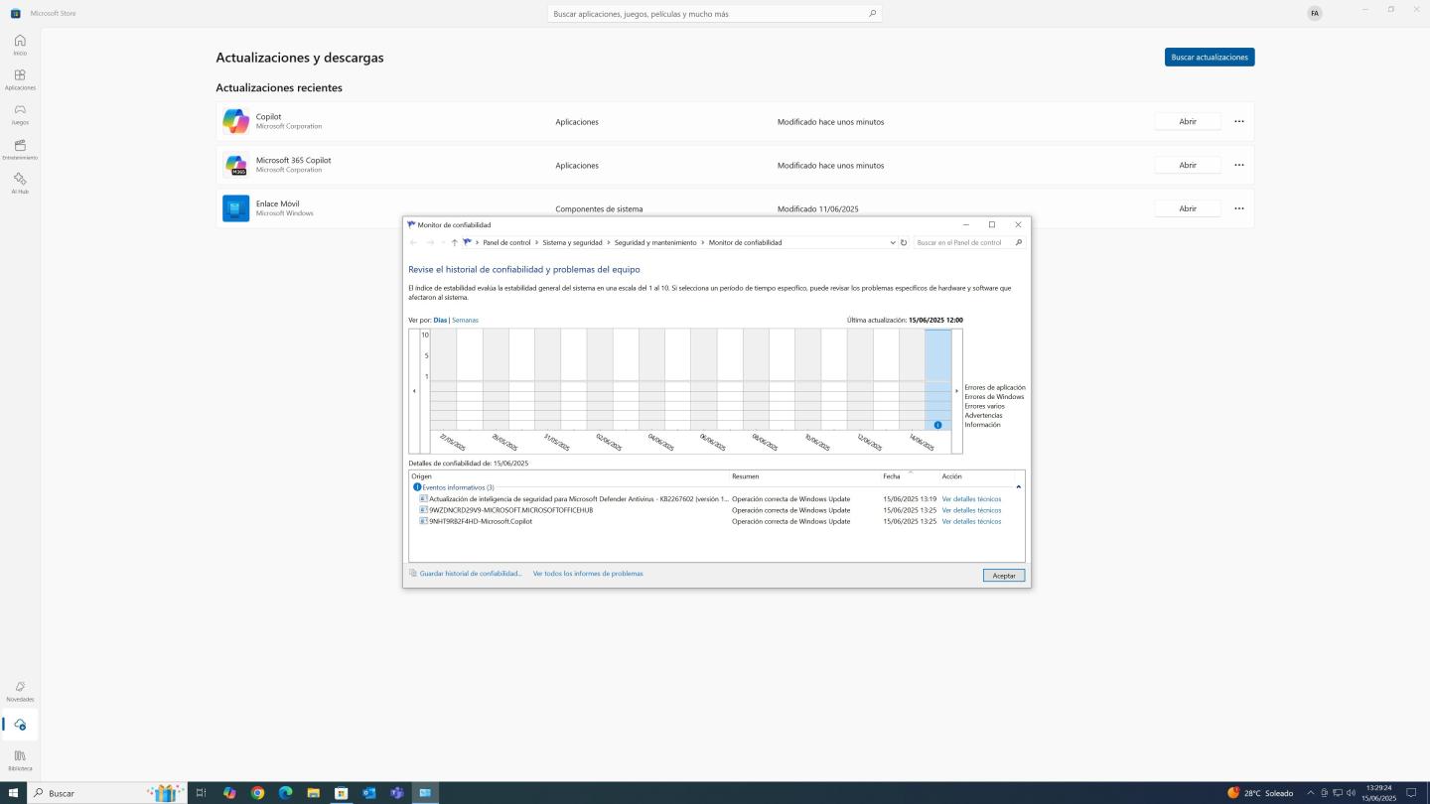Open Aplicaciones section in sidebar
Viewport: 1430px width, 804px height.
20,79
